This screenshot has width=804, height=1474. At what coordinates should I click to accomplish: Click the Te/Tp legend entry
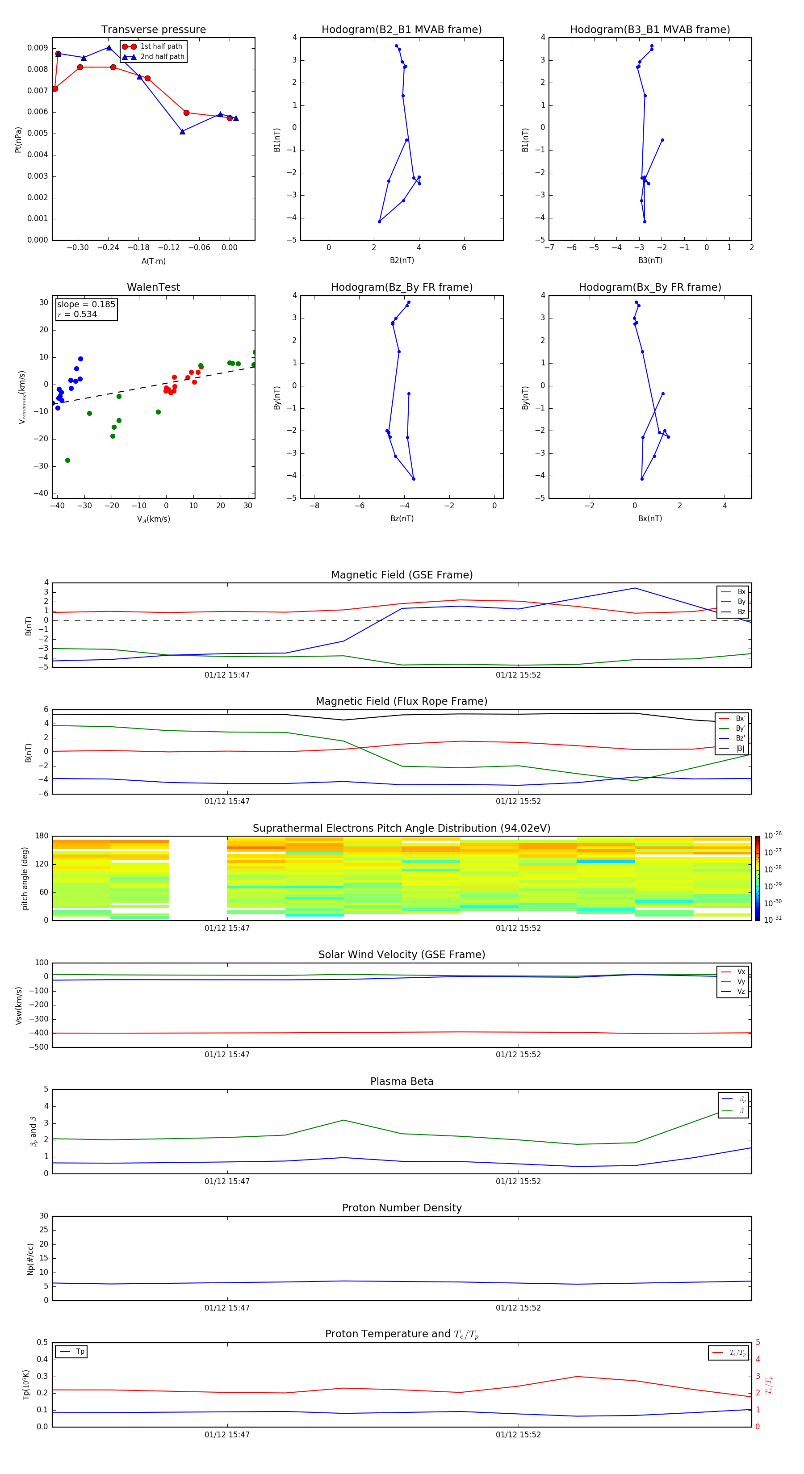pyautogui.click(x=729, y=1353)
